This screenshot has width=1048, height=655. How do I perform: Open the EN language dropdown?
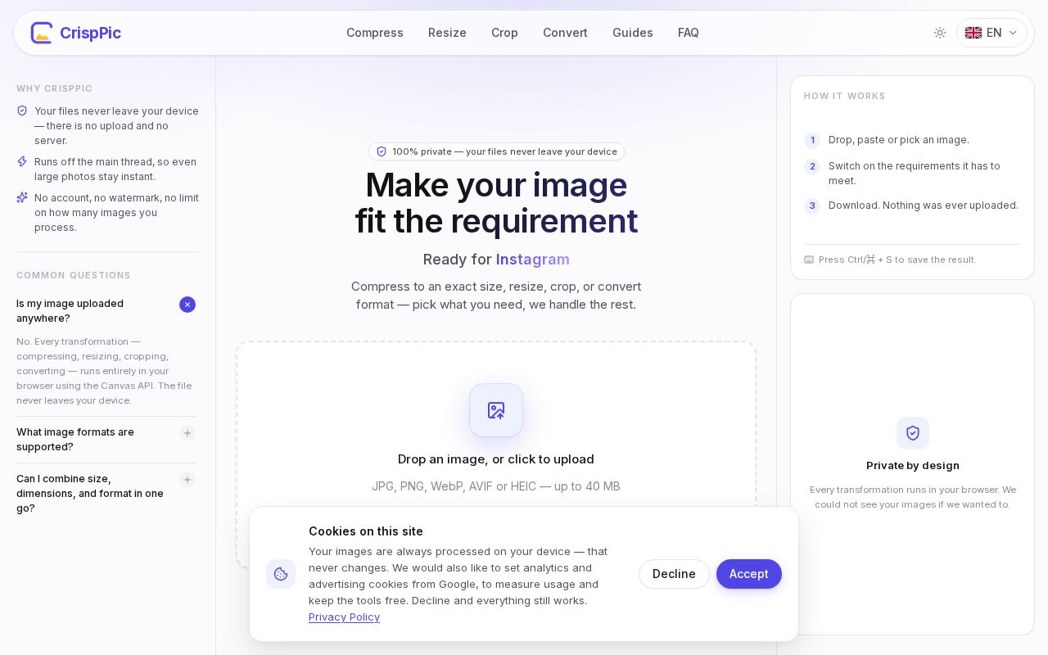point(992,33)
